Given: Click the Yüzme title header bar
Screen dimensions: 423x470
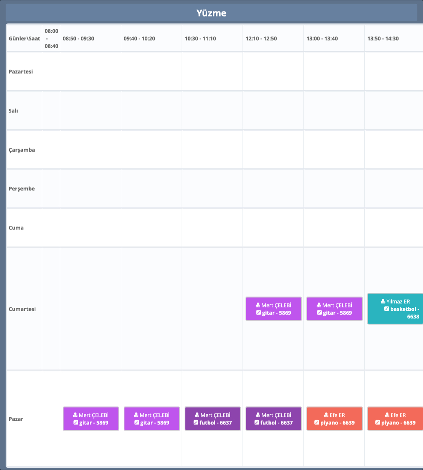Looking at the screenshot, I should coord(211,13).
